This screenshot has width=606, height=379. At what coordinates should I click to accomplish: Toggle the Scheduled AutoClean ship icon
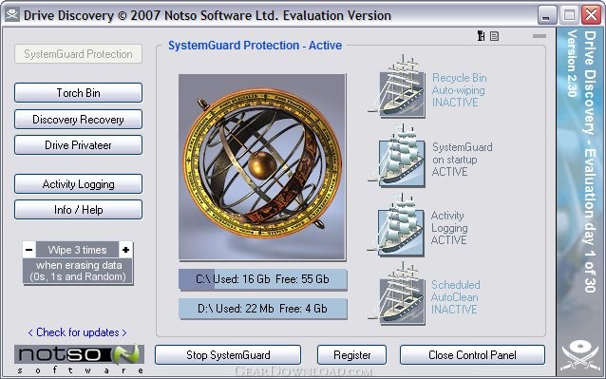click(398, 294)
